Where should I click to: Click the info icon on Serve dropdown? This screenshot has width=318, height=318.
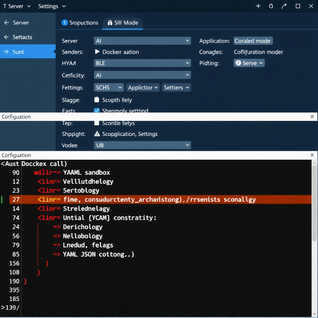[238, 63]
